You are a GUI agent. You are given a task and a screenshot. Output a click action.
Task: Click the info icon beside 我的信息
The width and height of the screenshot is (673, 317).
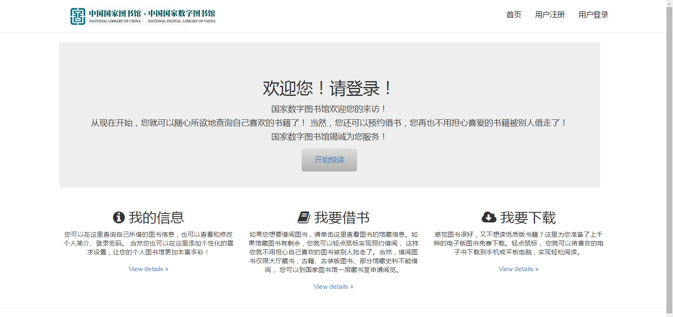119,217
